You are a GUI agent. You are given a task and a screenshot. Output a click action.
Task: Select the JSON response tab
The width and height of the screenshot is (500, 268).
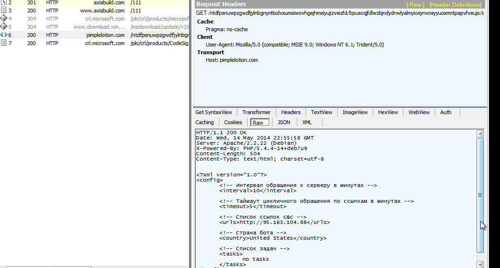click(x=284, y=122)
